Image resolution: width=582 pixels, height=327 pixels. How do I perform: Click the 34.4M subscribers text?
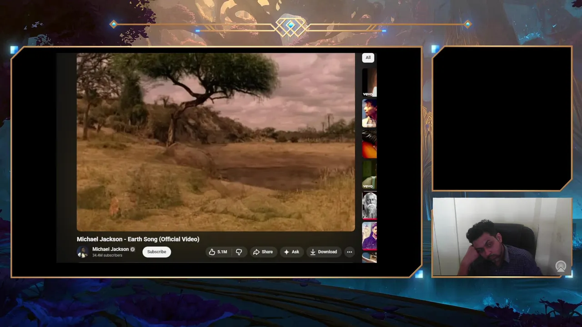(107, 255)
